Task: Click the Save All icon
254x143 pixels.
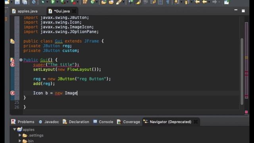Action: [25, 2]
